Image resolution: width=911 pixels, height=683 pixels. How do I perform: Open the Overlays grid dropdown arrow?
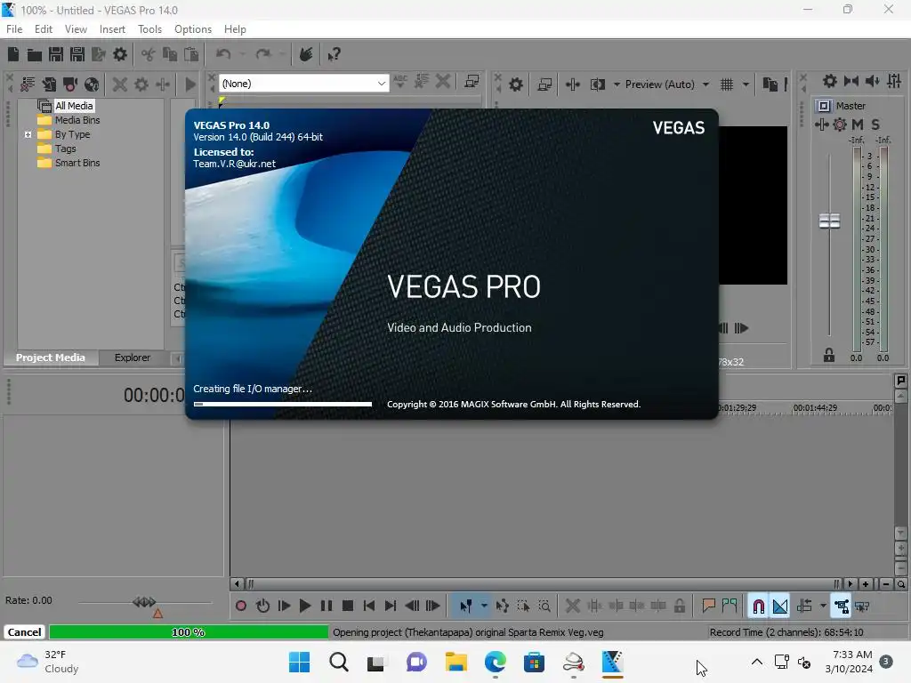click(746, 84)
